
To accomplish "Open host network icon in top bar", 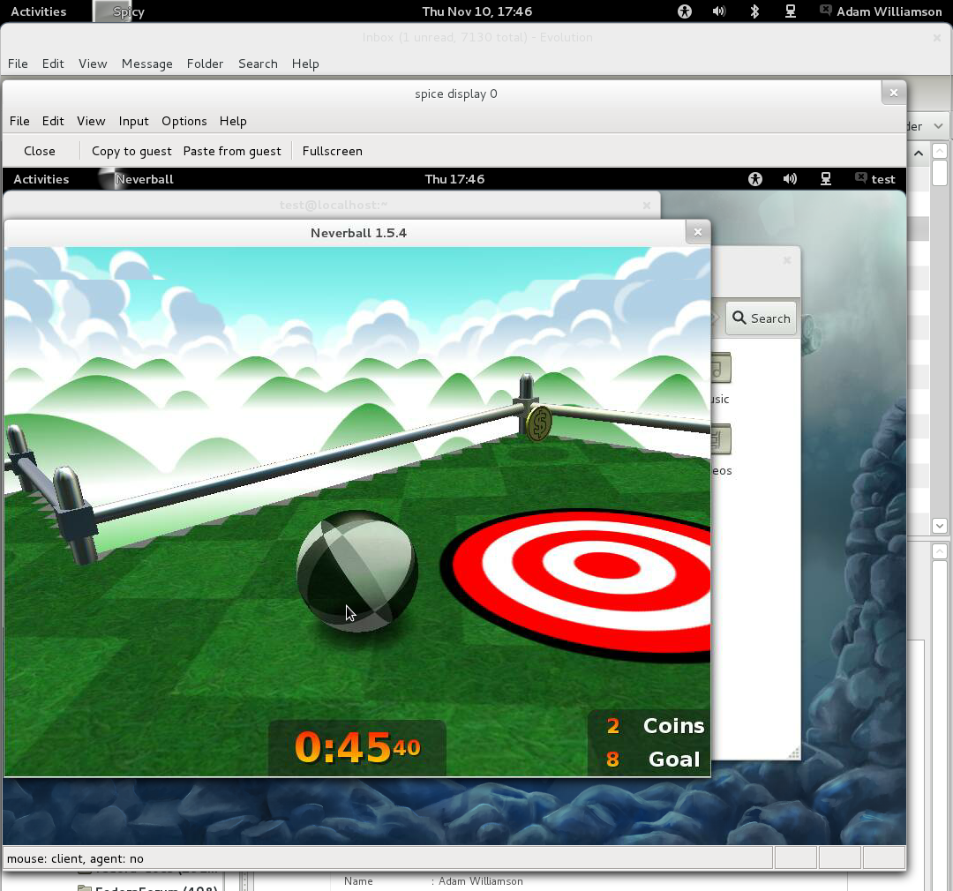I will pyautogui.click(x=790, y=11).
